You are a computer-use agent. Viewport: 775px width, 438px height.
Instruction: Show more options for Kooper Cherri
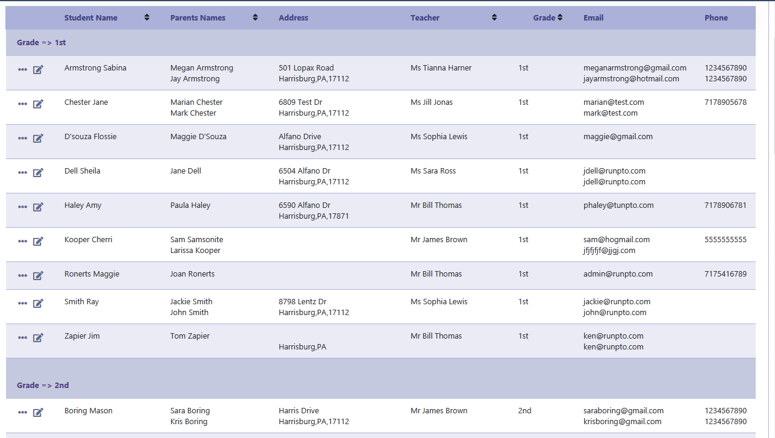coord(22,241)
